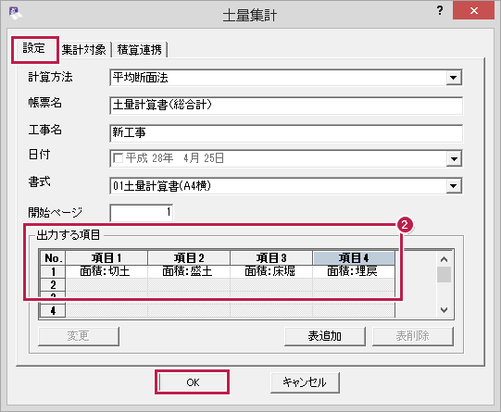The image size is (501, 412).
Task: Click in the 開始ページ number field
Action: [x=142, y=212]
